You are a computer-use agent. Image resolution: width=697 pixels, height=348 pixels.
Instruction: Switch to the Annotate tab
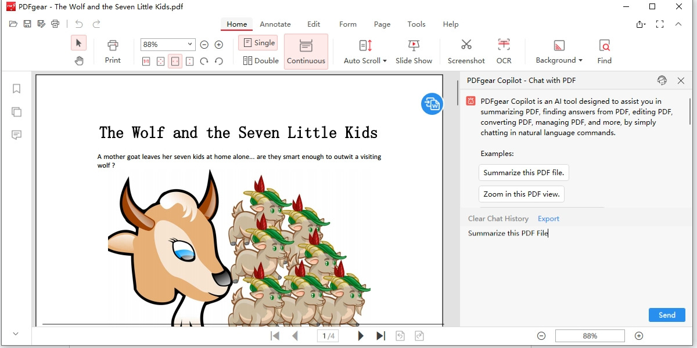pos(275,24)
